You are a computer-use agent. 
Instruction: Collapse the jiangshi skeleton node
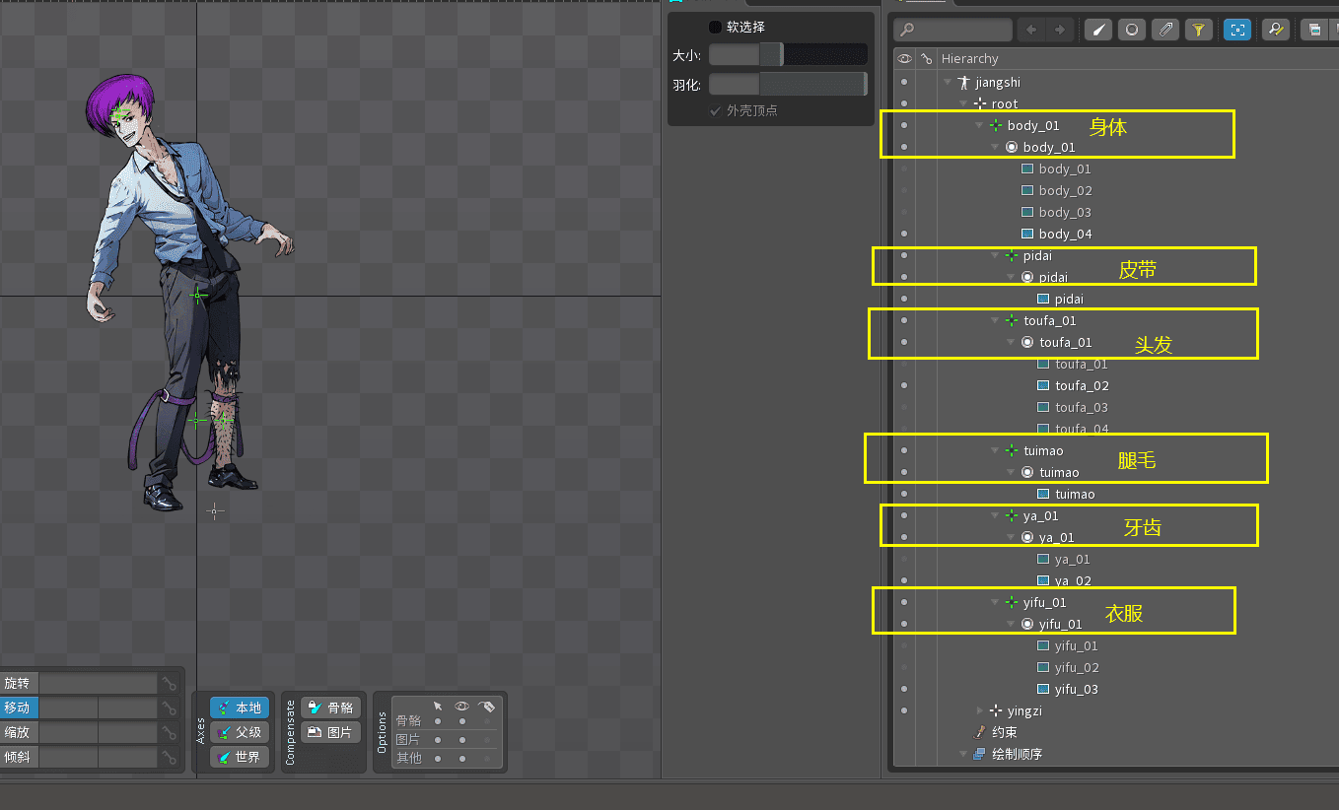tap(948, 83)
